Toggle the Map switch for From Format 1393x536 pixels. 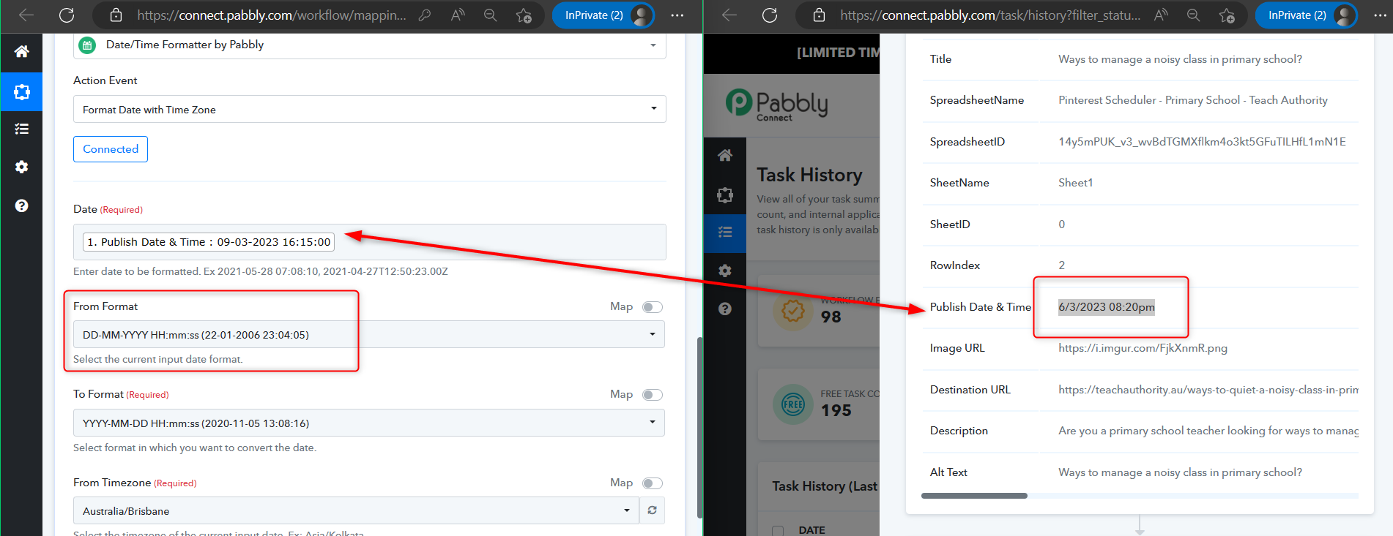(x=653, y=307)
